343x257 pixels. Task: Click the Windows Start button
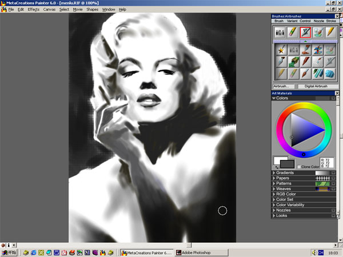coord(9,253)
